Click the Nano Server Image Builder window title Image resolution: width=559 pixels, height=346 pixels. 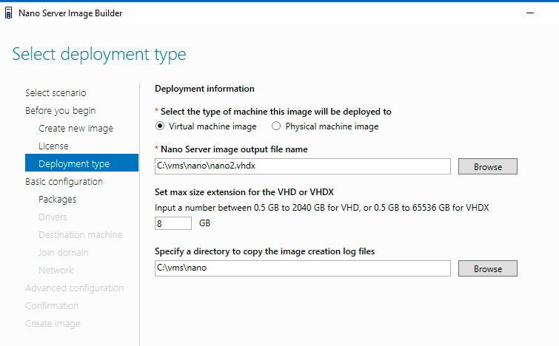70,13
